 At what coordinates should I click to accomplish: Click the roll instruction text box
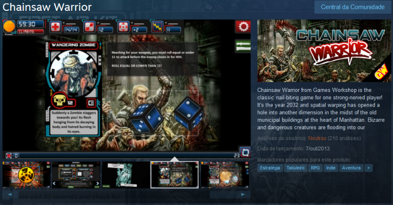tap(153, 59)
